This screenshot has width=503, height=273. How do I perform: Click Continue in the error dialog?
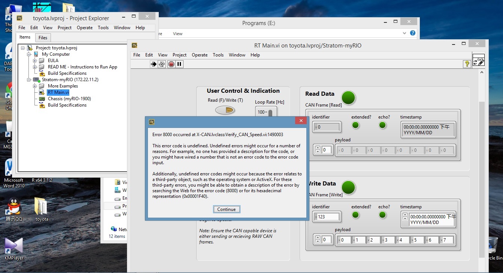(x=227, y=209)
